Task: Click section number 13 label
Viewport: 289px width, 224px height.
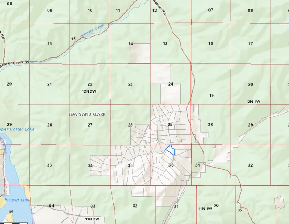Action: (165, 43)
